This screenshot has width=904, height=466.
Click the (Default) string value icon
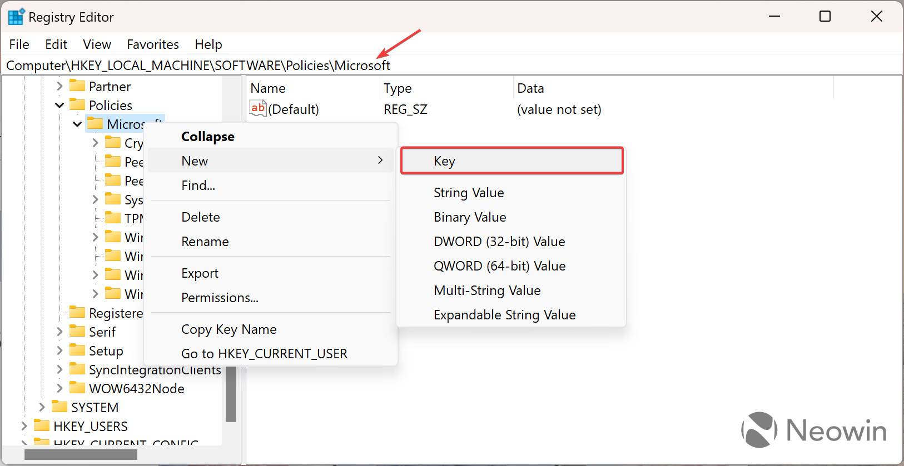point(258,109)
